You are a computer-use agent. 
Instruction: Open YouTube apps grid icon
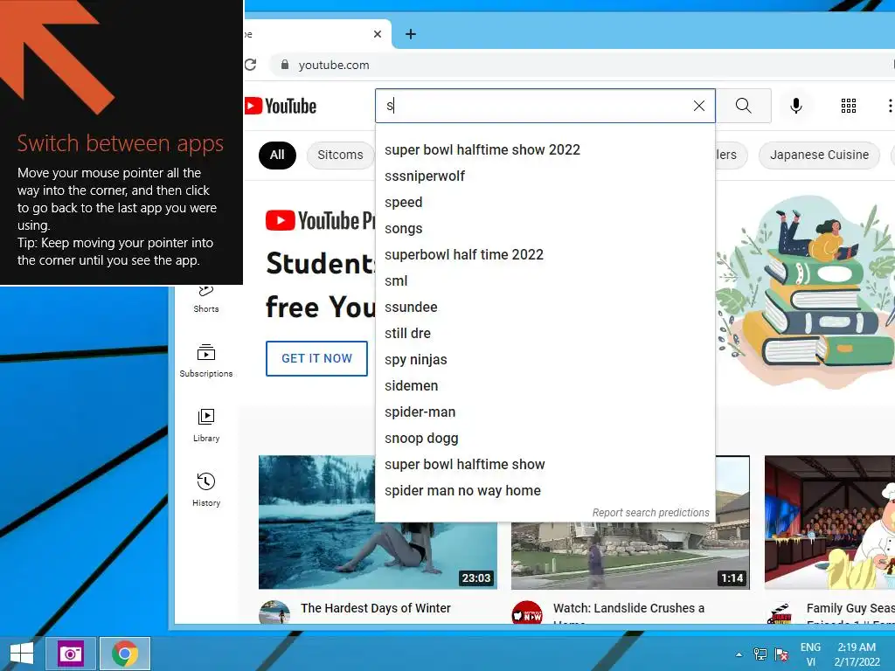(848, 106)
